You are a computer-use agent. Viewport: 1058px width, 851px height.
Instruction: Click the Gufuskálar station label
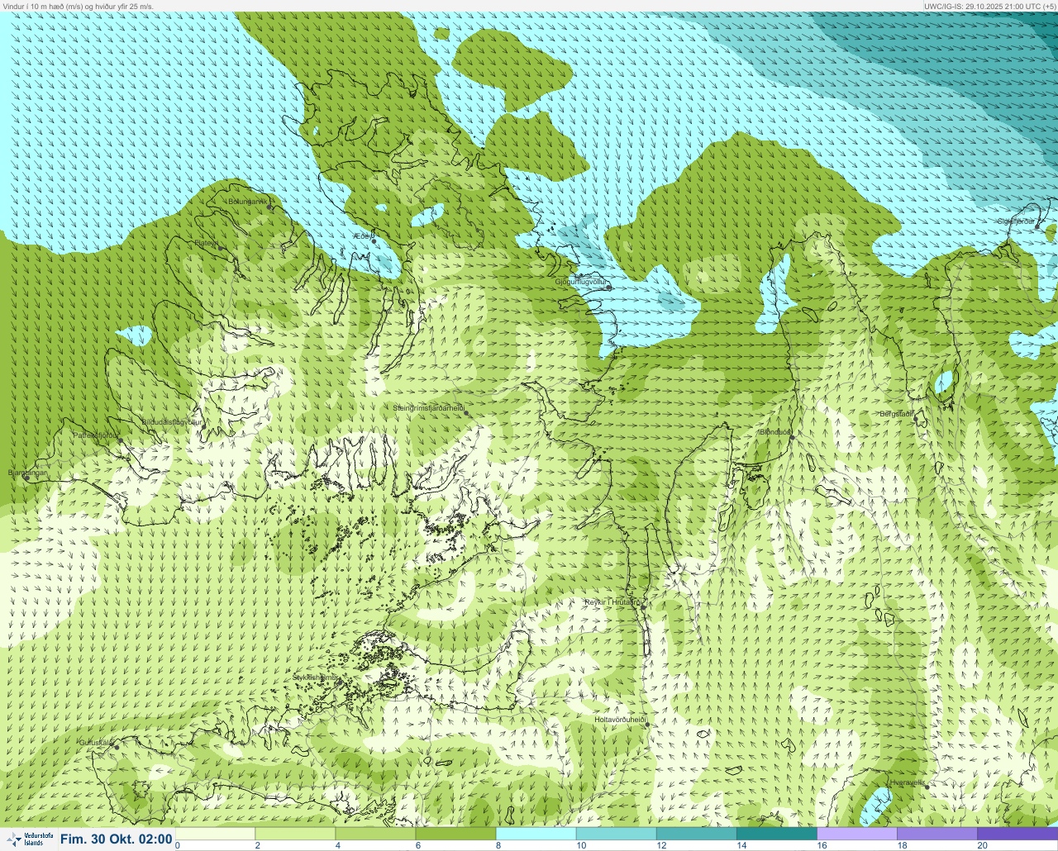click(96, 743)
